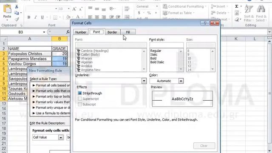The width and height of the screenshot is (272, 153).
Task: Toggle the Subscript checkbox
Action: pos(80,104)
